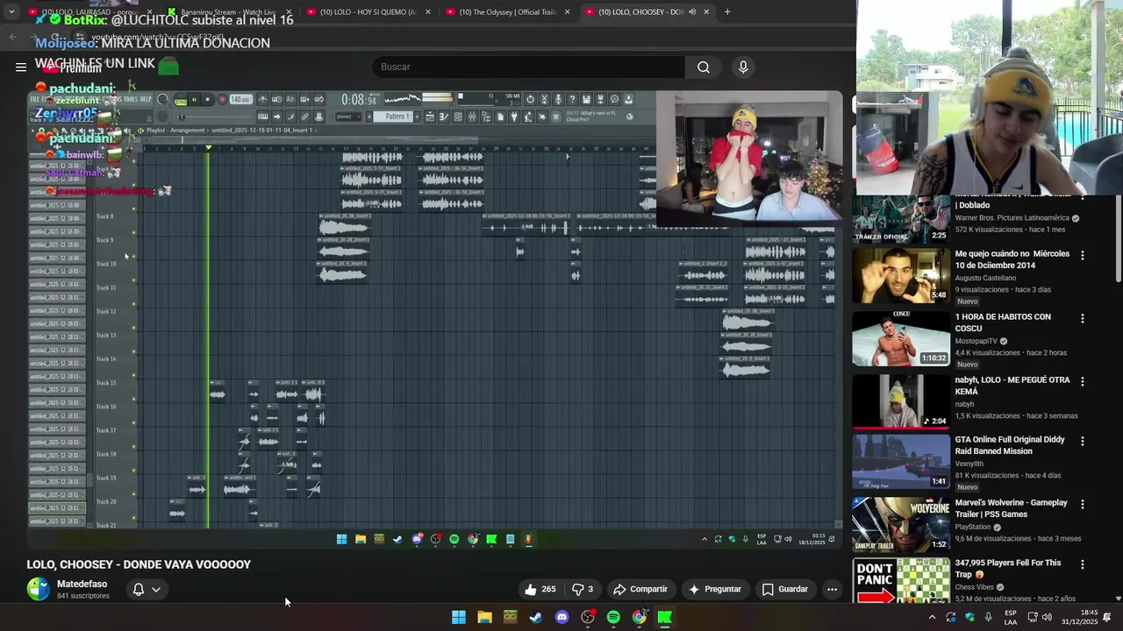Viewport: 1123px width, 631px height.
Task: Open three-dot menu for Me quejo cuándo no
Action: click(x=1082, y=255)
